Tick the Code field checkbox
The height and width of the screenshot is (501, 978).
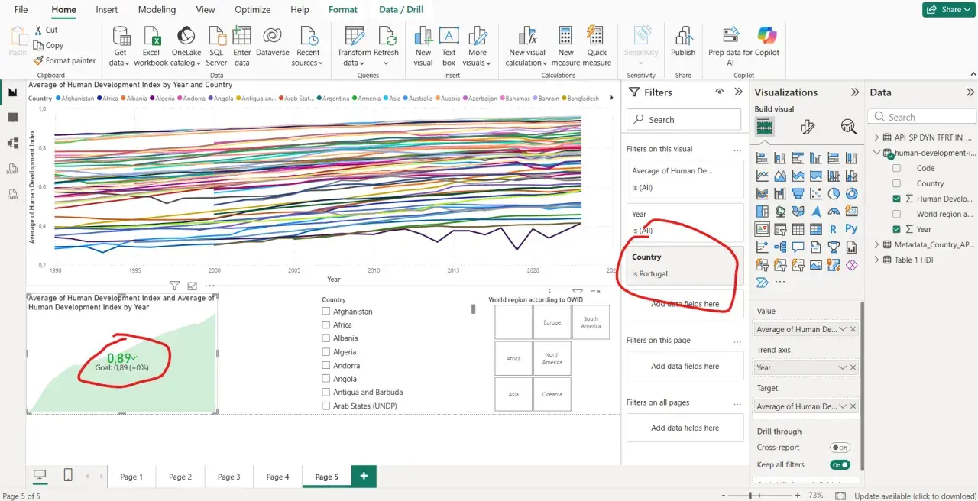click(897, 168)
